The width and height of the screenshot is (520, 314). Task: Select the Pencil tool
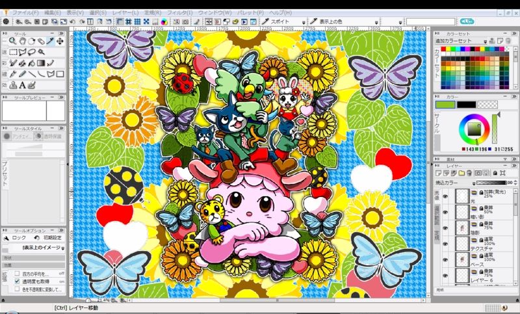22,74
